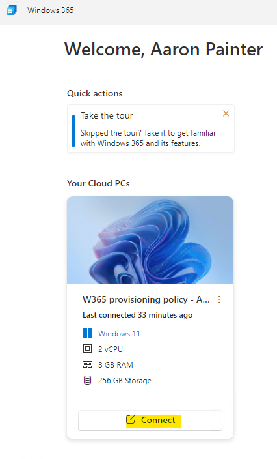The width and height of the screenshot is (277, 459).
Task: Click the Skipped the tour description text
Action: [x=148, y=138]
